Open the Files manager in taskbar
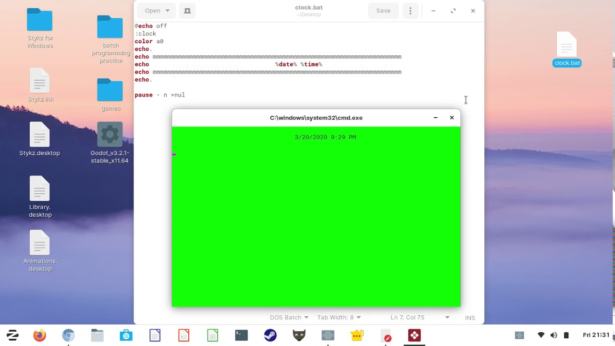 (97, 335)
